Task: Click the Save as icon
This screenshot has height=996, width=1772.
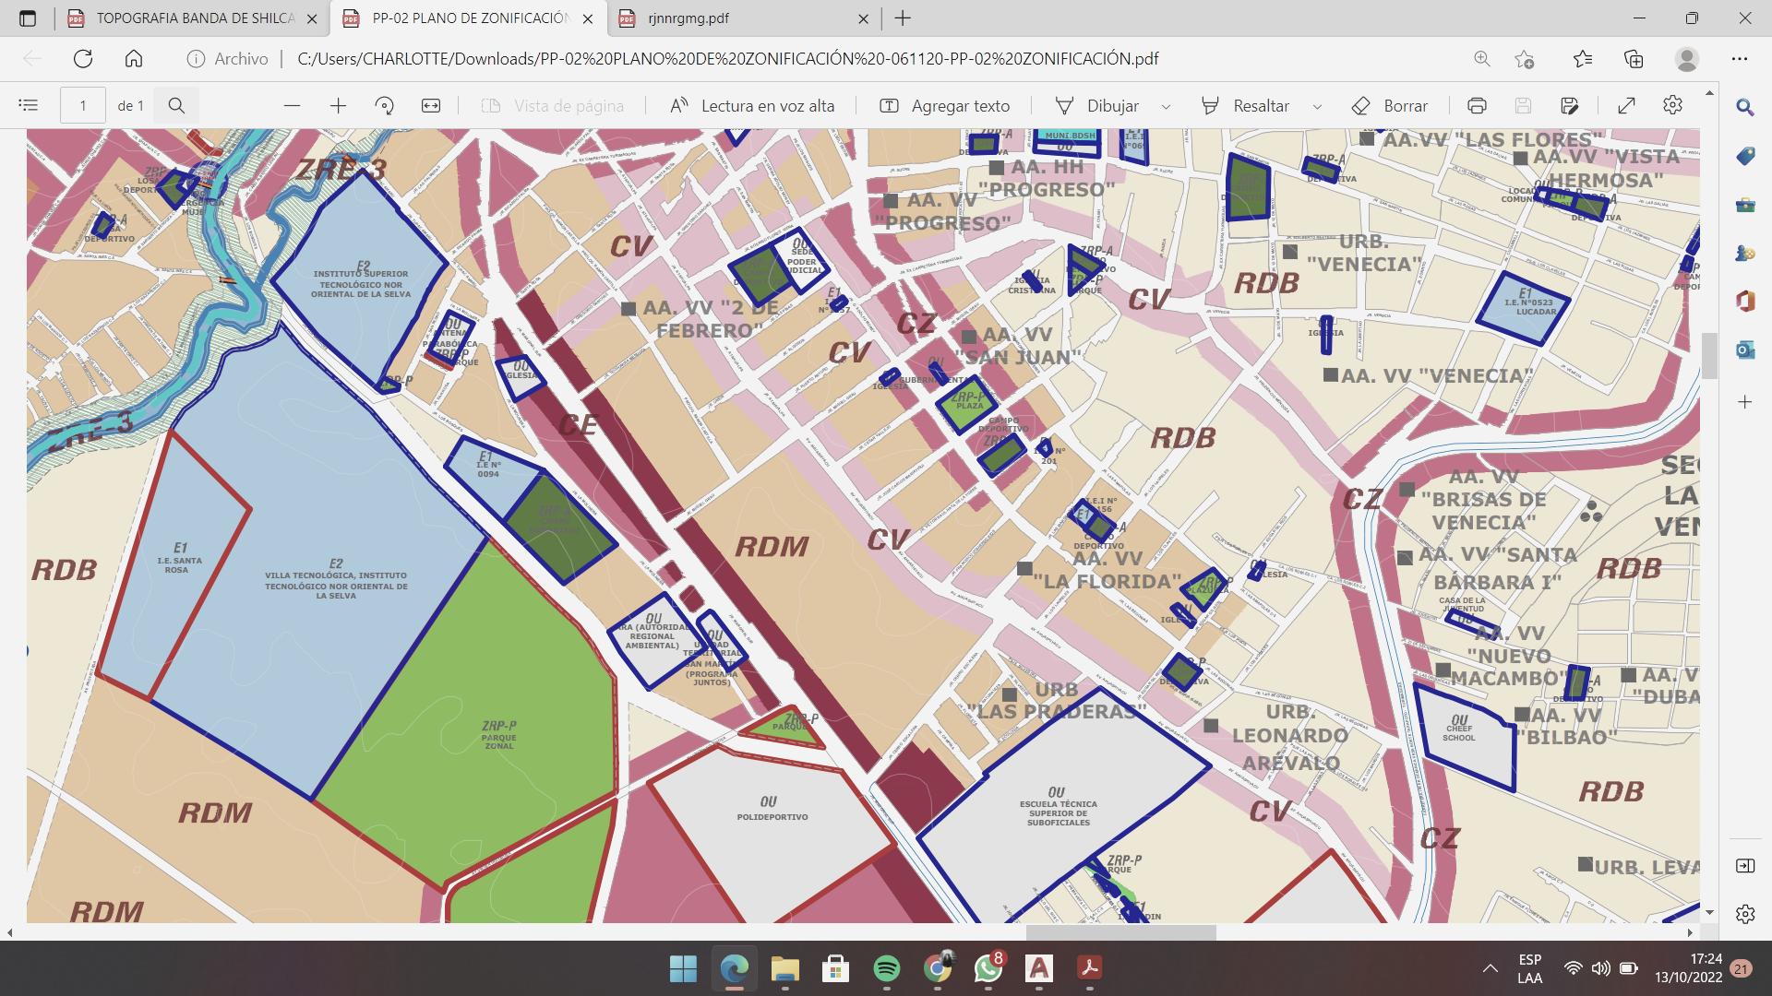Action: pyautogui.click(x=1570, y=106)
